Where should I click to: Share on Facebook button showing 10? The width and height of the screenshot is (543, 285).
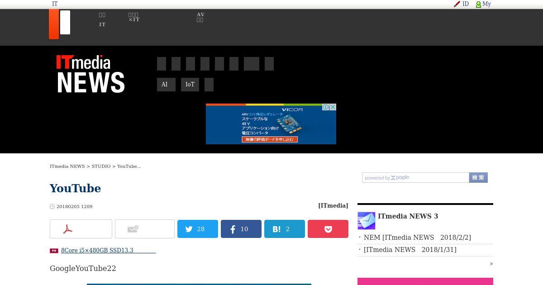click(241, 229)
